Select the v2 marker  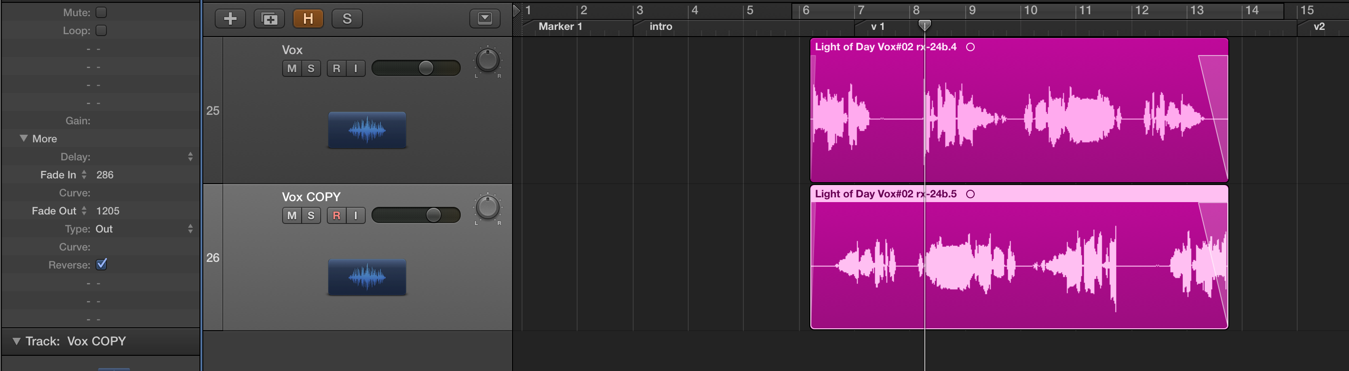1319,26
